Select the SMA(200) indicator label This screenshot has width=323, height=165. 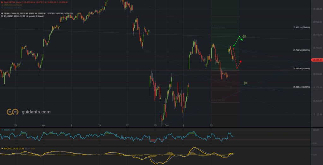(x=8, y=5)
